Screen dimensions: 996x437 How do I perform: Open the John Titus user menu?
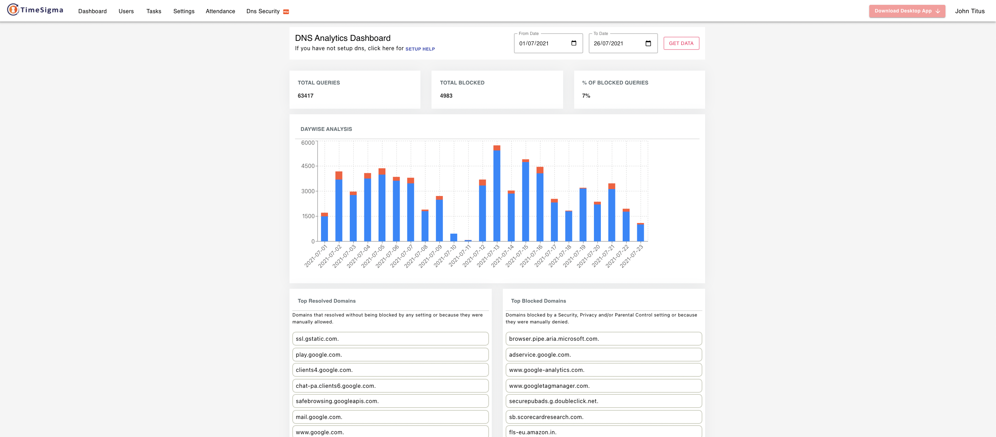(969, 11)
